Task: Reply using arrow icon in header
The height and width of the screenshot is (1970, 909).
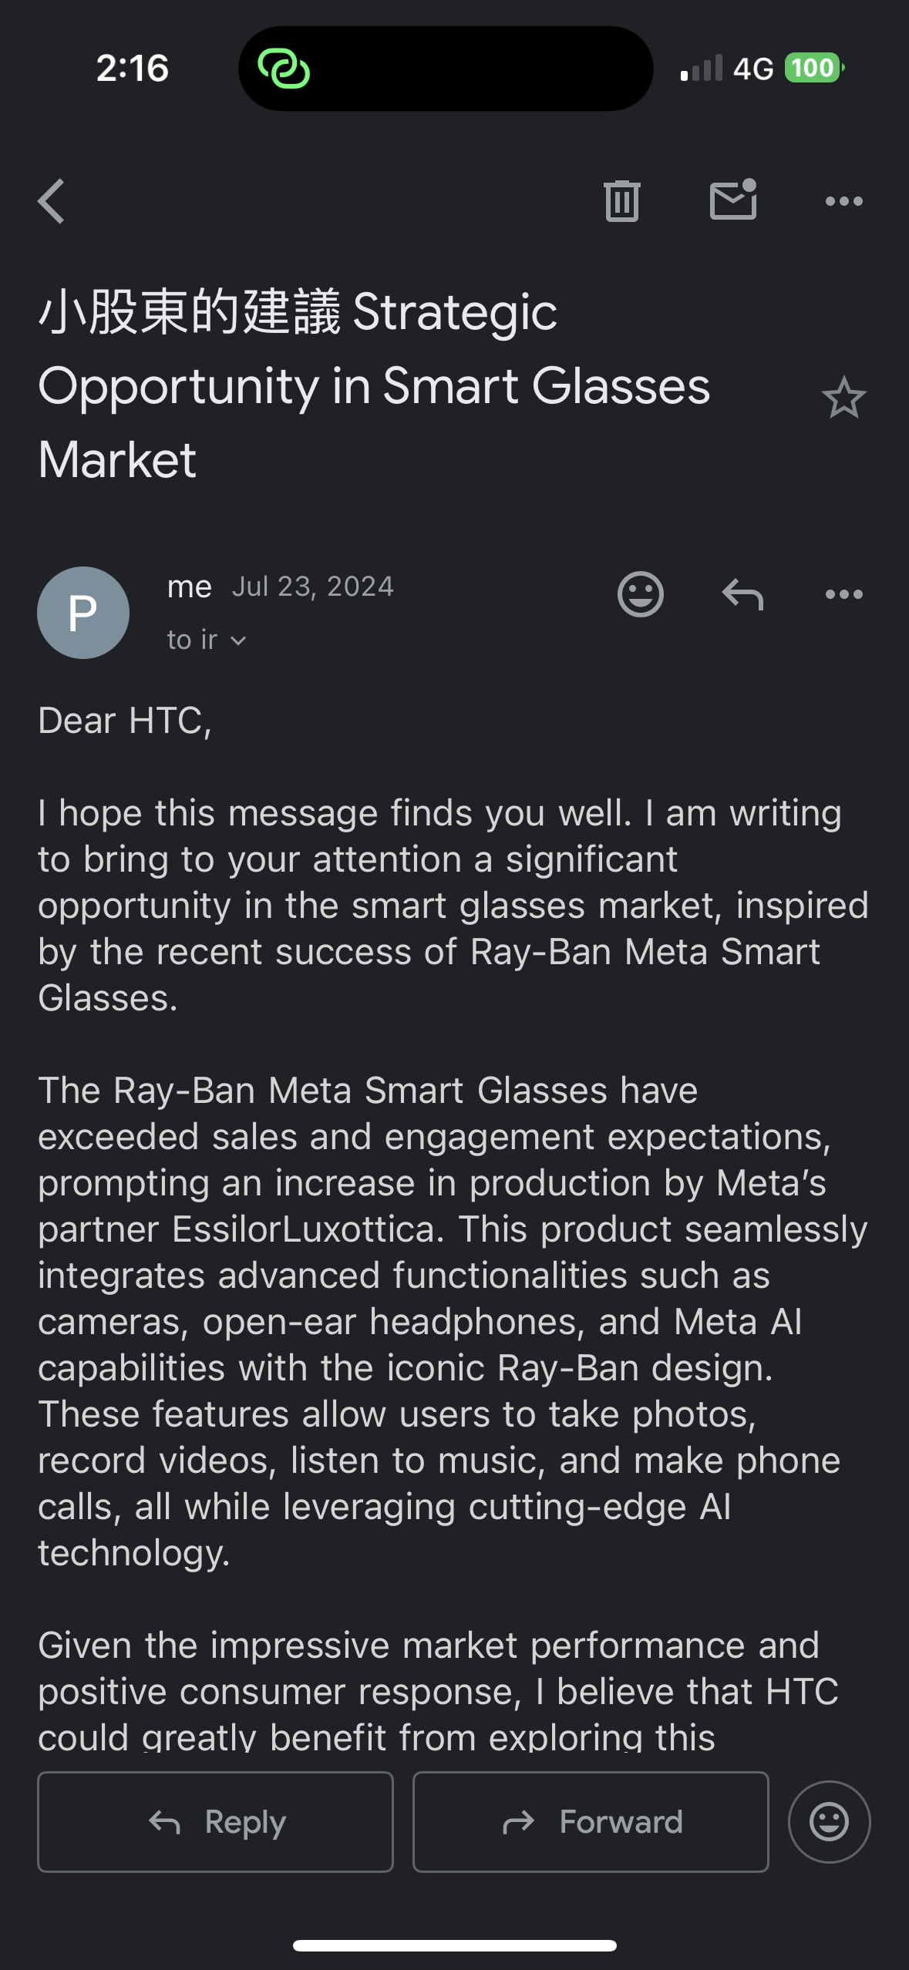Action: 742,594
